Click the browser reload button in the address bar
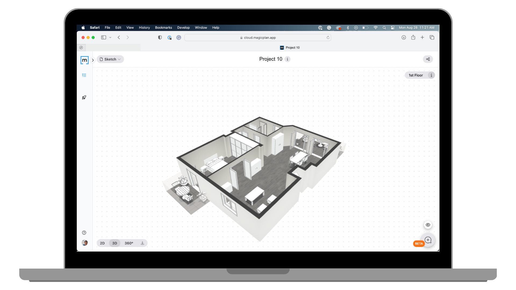 tap(328, 38)
